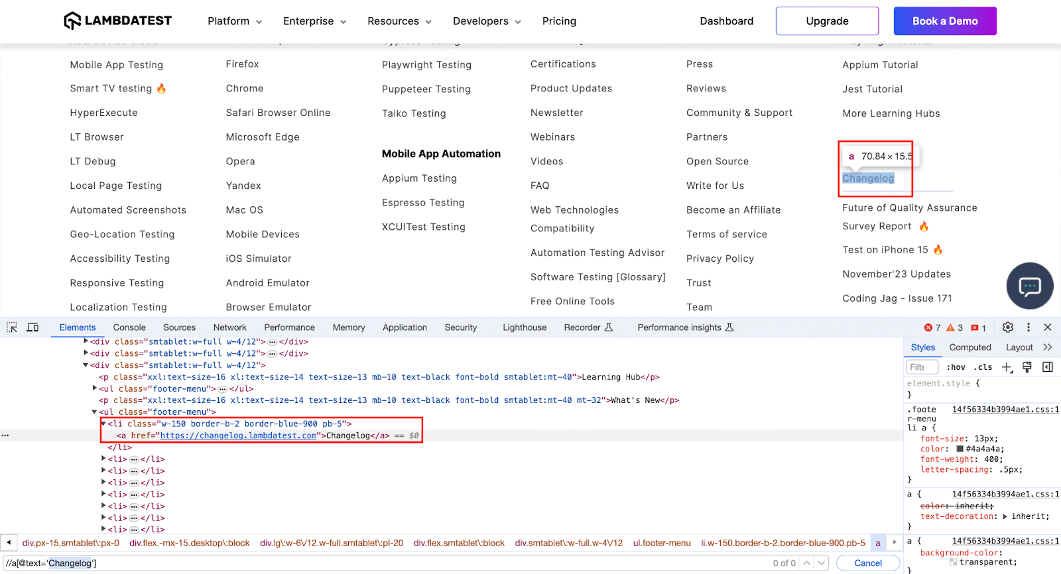Click the Book a Demo button
1061x574 pixels.
(945, 21)
